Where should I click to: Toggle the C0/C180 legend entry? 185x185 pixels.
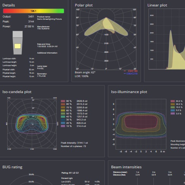(x=131, y=71)
